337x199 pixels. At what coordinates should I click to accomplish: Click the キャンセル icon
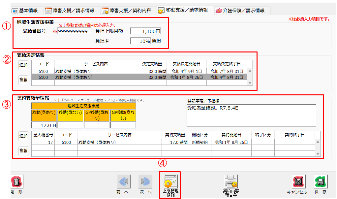(298, 182)
